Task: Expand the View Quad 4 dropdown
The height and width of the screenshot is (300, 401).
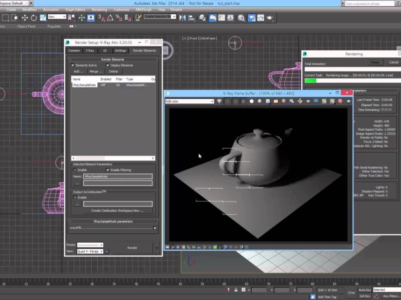Action: (x=90, y=251)
